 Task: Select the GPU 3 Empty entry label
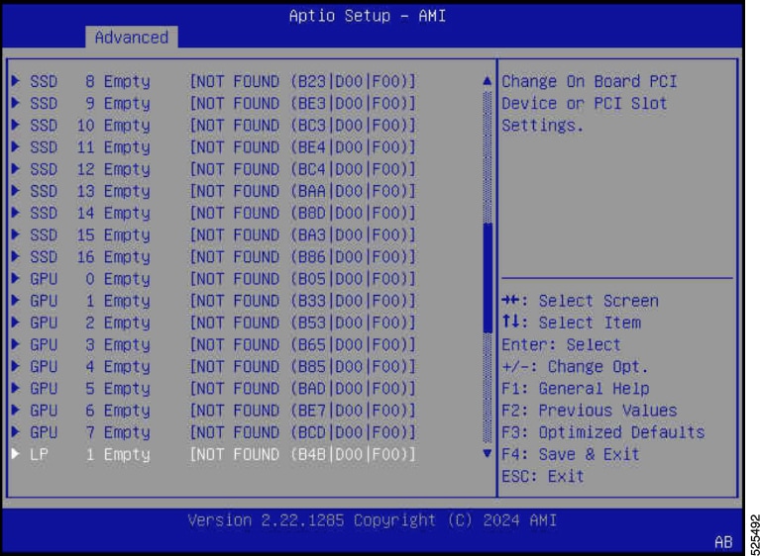[90, 345]
